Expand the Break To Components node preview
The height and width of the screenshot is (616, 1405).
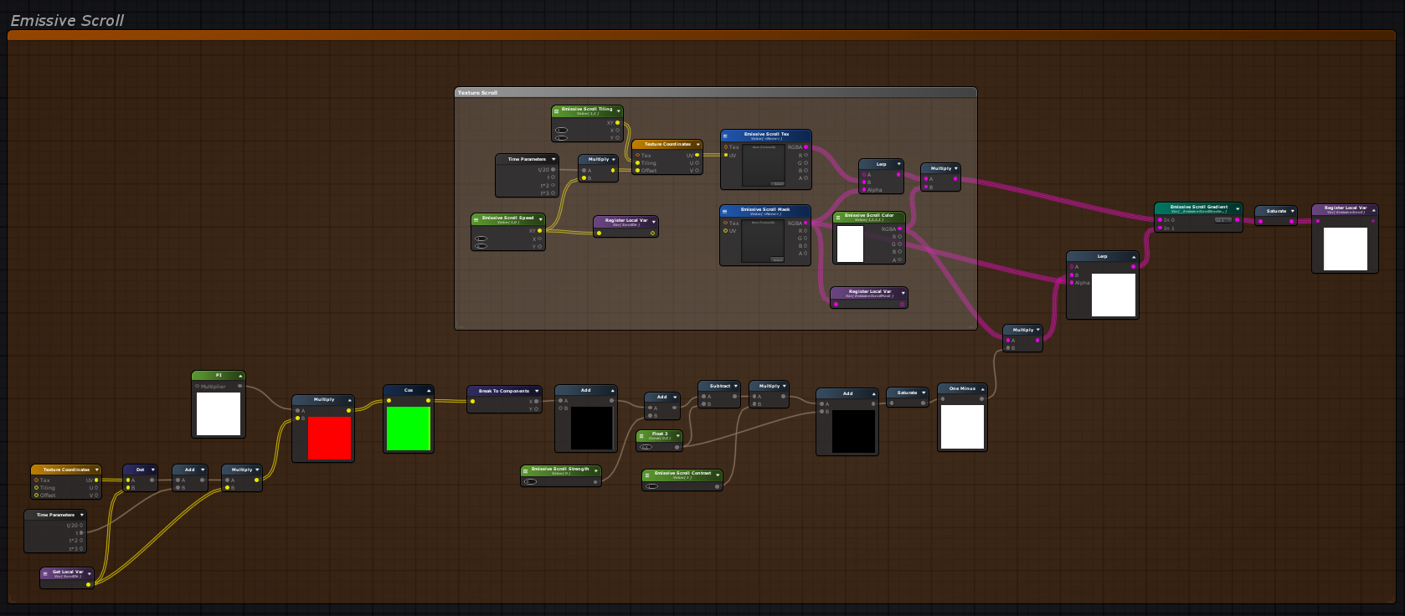537,391
